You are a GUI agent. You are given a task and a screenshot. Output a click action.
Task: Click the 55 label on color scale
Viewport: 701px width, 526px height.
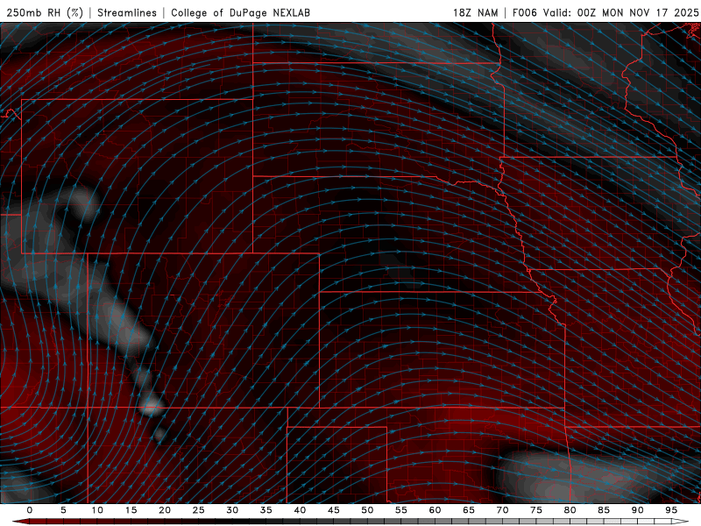tap(401, 510)
